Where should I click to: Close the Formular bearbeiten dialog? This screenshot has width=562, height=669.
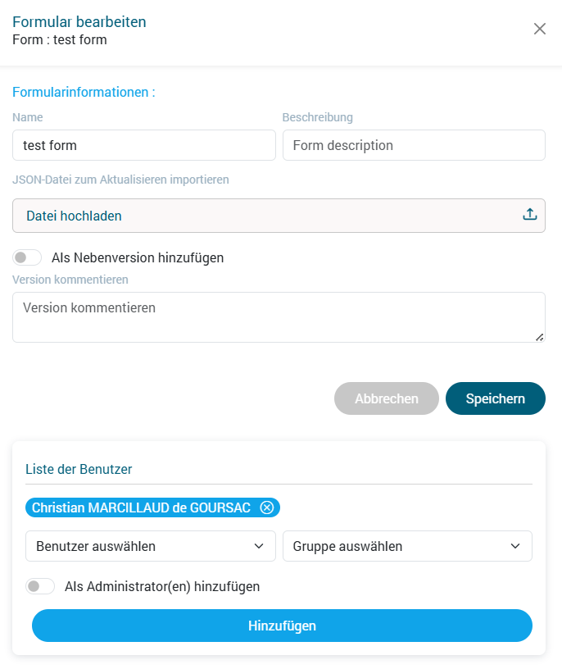point(540,29)
